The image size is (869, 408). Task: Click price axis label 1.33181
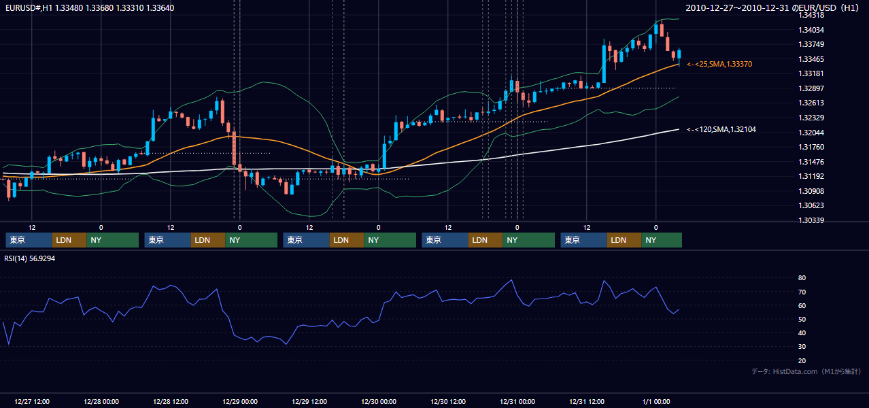811,73
